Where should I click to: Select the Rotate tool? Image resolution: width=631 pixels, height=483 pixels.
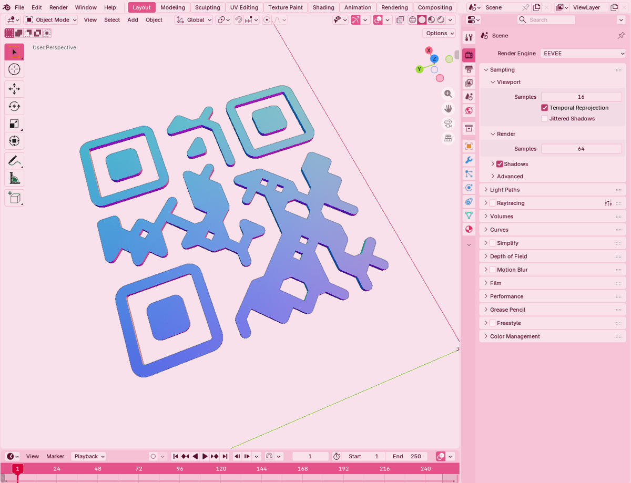14,107
